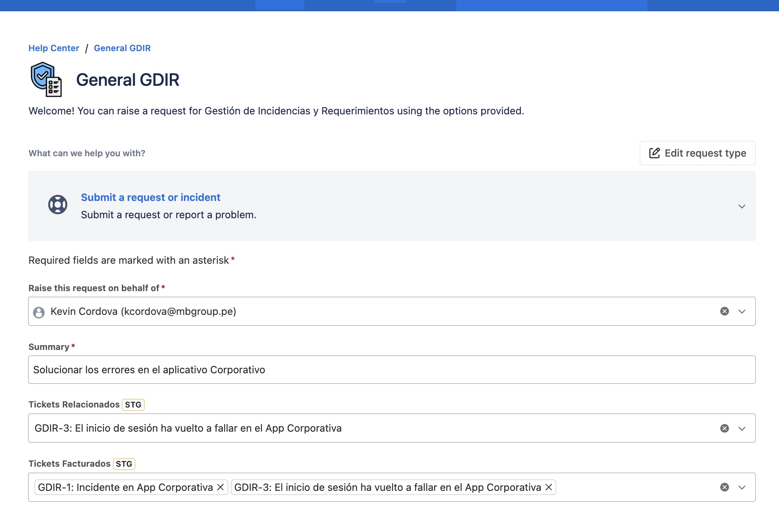This screenshot has height=513, width=779.
Task: Click the pencil icon in Edit request type
Action: [654, 153]
